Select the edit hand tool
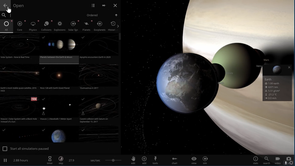Viewport: 295px width, 166px height. coord(133,160)
